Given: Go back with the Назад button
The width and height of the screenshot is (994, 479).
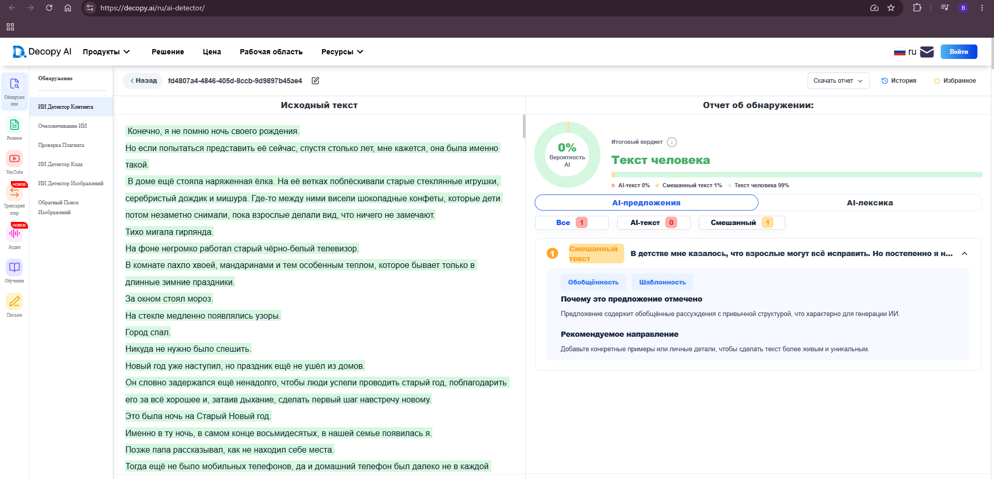Looking at the screenshot, I should 143,81.
